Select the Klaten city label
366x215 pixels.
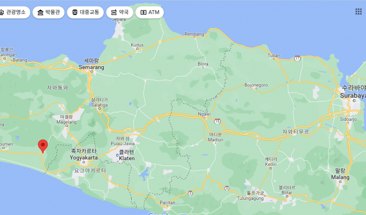[126, 159]
